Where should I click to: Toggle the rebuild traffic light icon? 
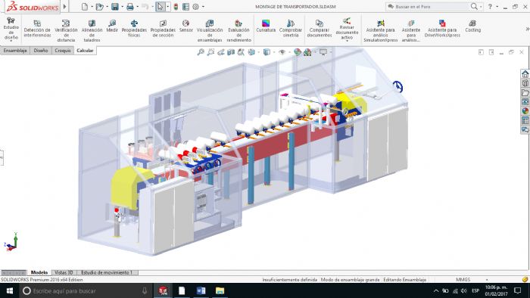(x=176, y=6)
